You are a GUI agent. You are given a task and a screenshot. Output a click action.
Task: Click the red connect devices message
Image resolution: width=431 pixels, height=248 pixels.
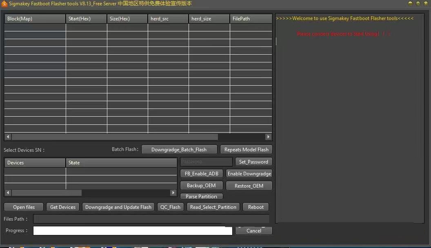coord(343,34)
